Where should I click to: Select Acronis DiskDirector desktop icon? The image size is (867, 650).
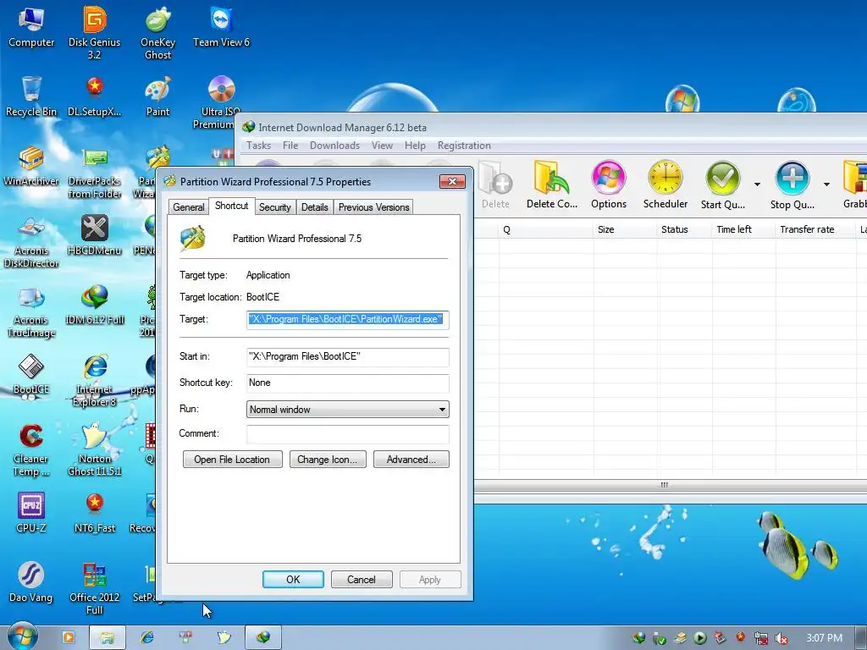click(31, 241)
